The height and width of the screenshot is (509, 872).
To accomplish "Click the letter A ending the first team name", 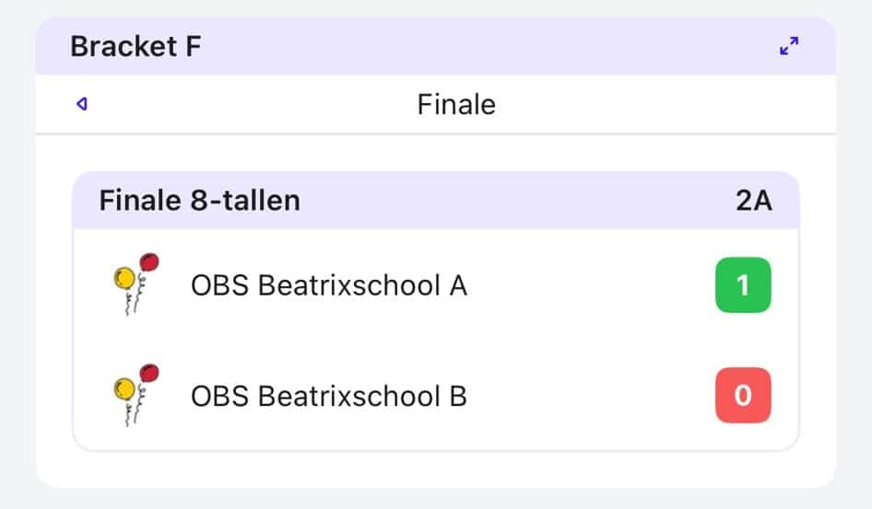I will point(457,285).
